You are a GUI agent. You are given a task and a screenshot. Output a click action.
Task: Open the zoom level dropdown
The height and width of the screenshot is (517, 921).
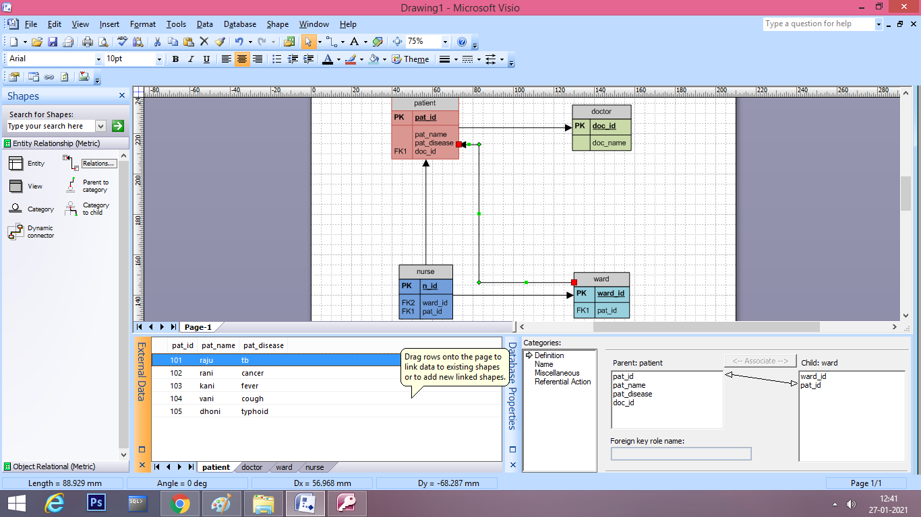(444, 41)
